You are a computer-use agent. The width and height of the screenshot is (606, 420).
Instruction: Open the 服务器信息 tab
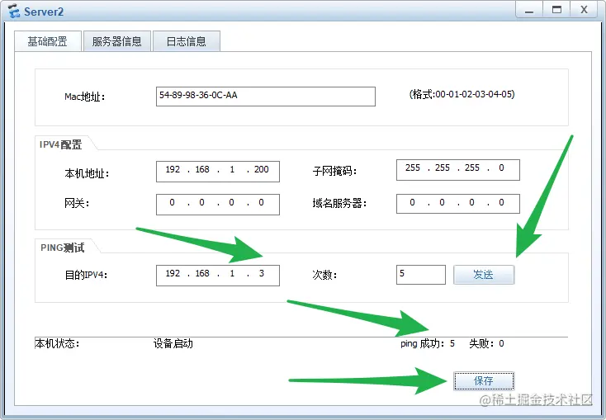(x=116, y=41)
